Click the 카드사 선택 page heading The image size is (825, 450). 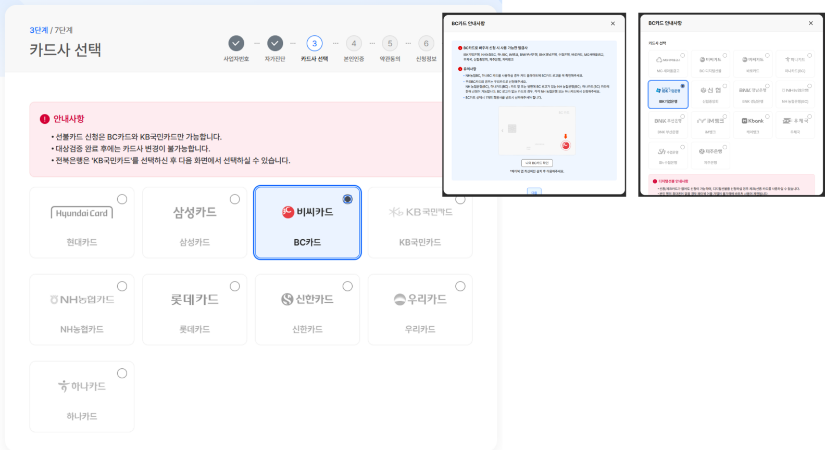(66, 50)
